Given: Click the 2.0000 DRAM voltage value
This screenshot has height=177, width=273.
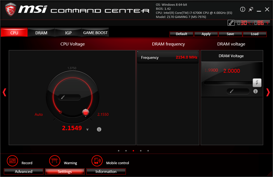Looking at the screenshot, I should click(232, 71).
